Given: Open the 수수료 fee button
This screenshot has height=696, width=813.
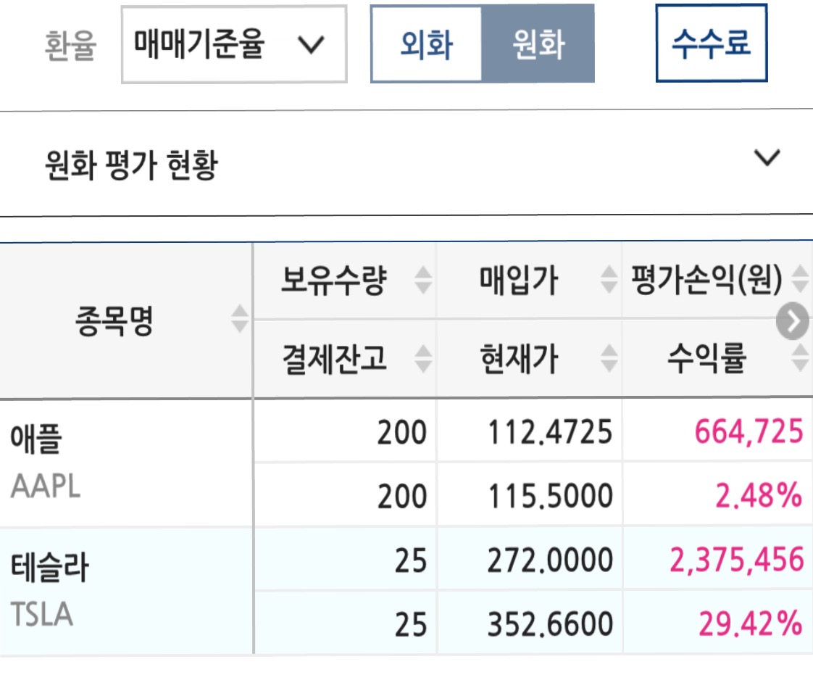Looking at the screenshot, I should [712, 43].
